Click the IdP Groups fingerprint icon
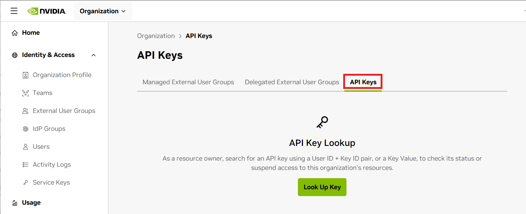526x214 pixels. (x=26, y=129)
